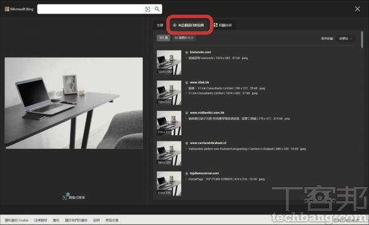This screenshot has width=369, height=225.
Task: Select the 52 image sizes filter chip
Action: (184, 38)
